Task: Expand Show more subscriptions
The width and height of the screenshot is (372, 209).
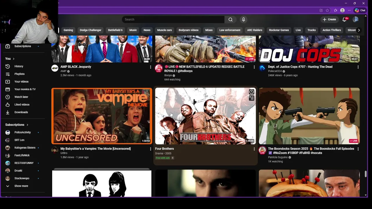Action: (x=21, y=186)
